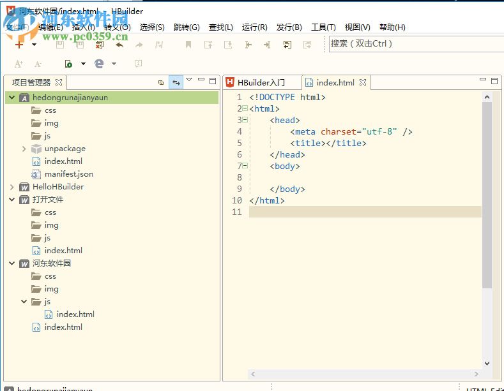This screenshot has height=391, width=504.
Task: Maximize the editor pane
Action: click(494, 81)
